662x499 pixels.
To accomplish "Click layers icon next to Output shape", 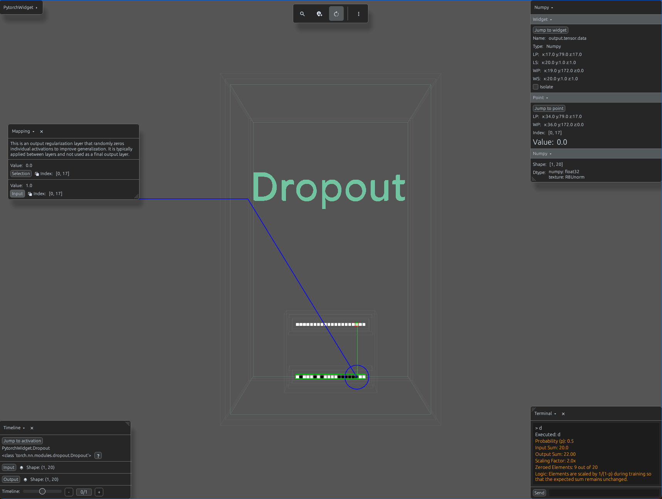I will [25, 479].
